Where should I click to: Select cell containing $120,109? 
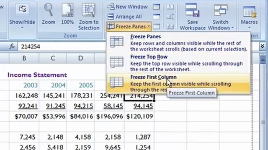pos(139,116)
